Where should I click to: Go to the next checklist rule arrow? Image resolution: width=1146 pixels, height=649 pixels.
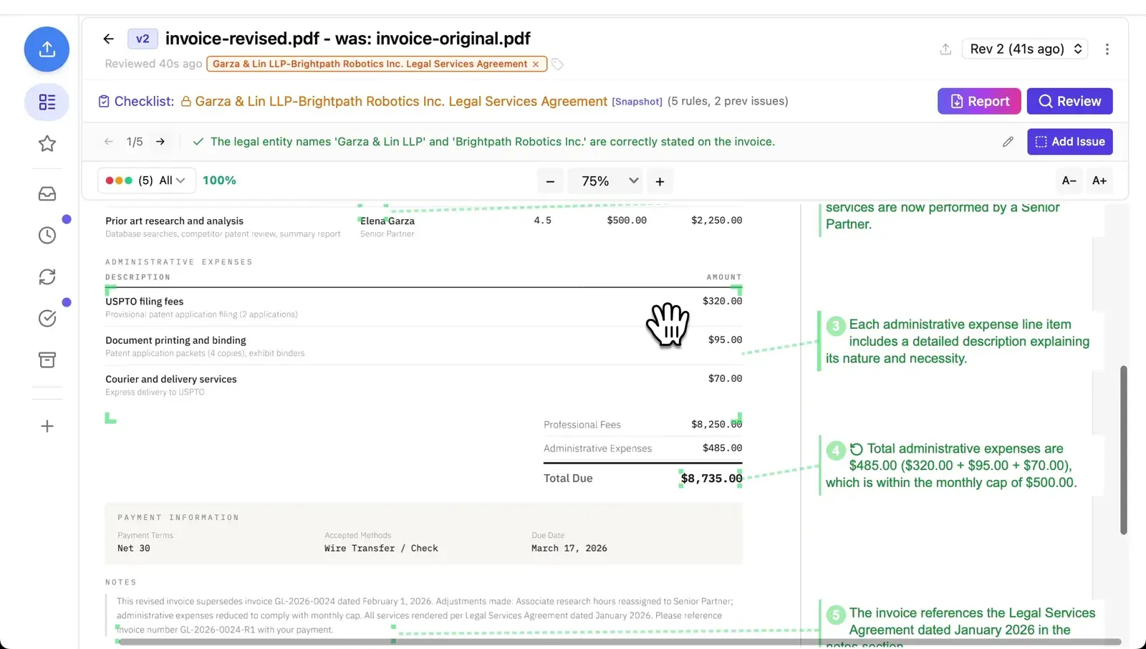click(x=160, y=142)
